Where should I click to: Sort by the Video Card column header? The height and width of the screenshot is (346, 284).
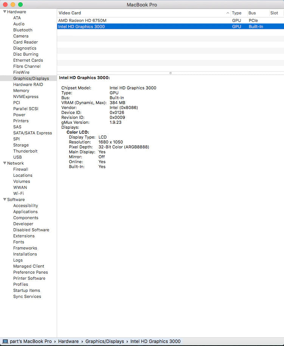(140, 13)
